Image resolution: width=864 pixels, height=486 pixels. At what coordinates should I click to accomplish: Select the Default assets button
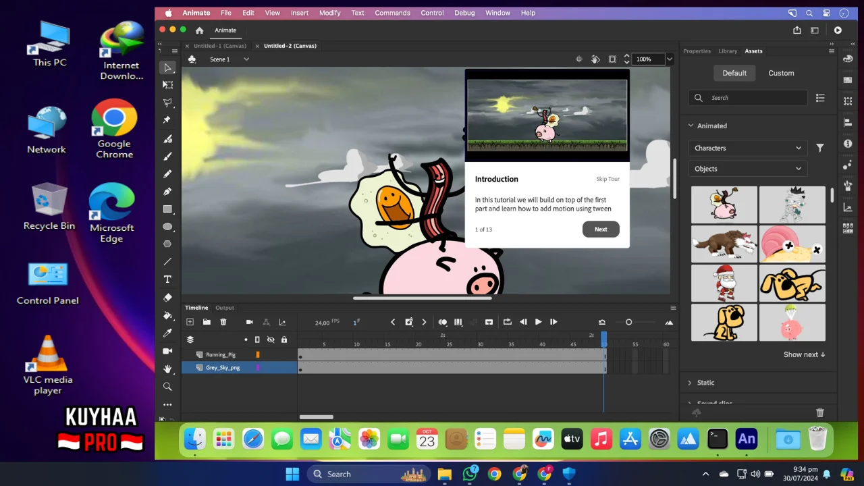(x=734, y=73)
